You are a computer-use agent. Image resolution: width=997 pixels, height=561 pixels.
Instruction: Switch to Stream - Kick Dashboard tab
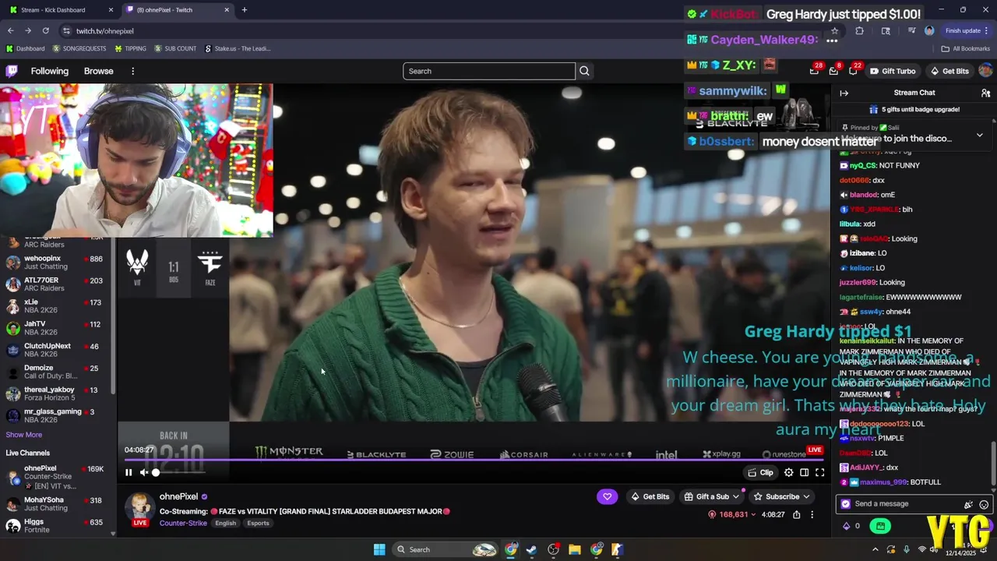click(60, 10)
